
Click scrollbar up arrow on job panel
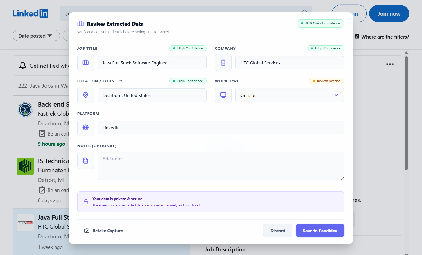[406, 53]
